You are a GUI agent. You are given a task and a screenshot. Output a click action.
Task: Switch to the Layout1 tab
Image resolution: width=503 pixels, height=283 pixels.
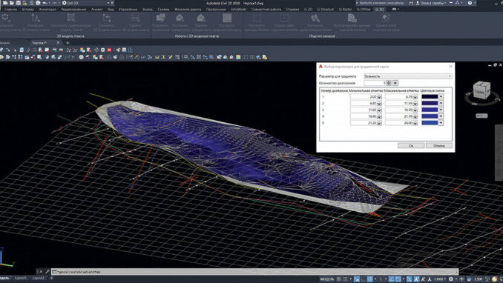click(x=21, y=279)
